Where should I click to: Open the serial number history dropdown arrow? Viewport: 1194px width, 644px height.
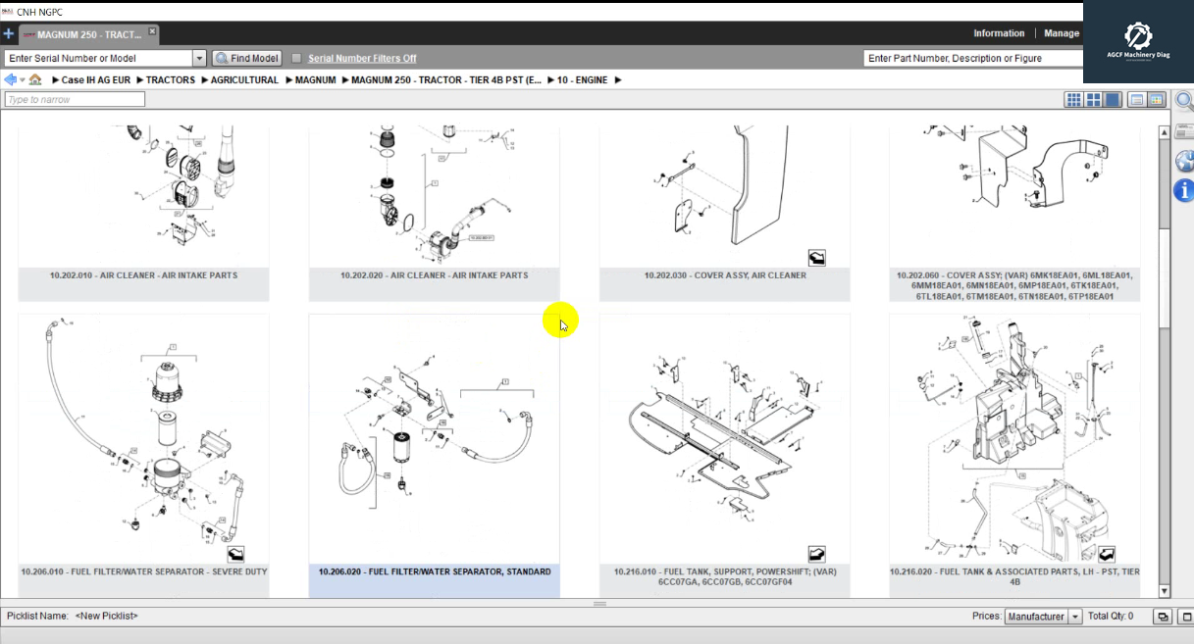pyautogui.click(x=199, y=57)
